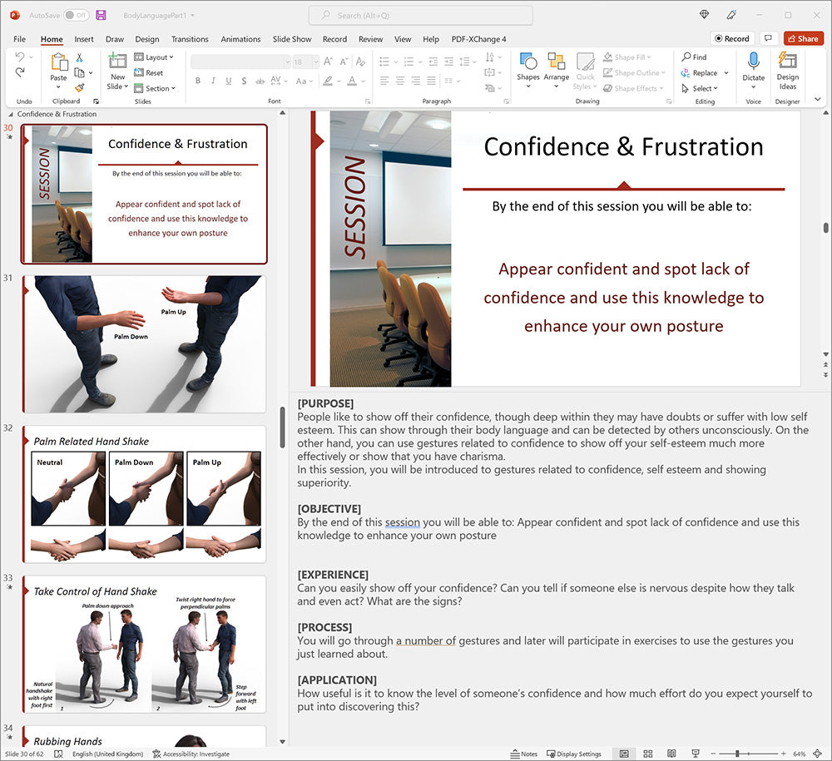
Task: Click Increase Font Size icon
Action: click(329, 62)
